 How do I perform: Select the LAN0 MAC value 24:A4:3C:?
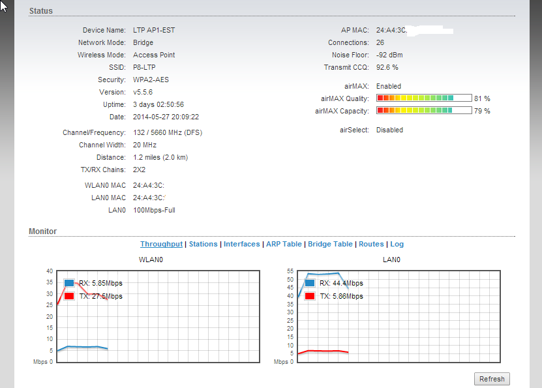click(149, 198)
